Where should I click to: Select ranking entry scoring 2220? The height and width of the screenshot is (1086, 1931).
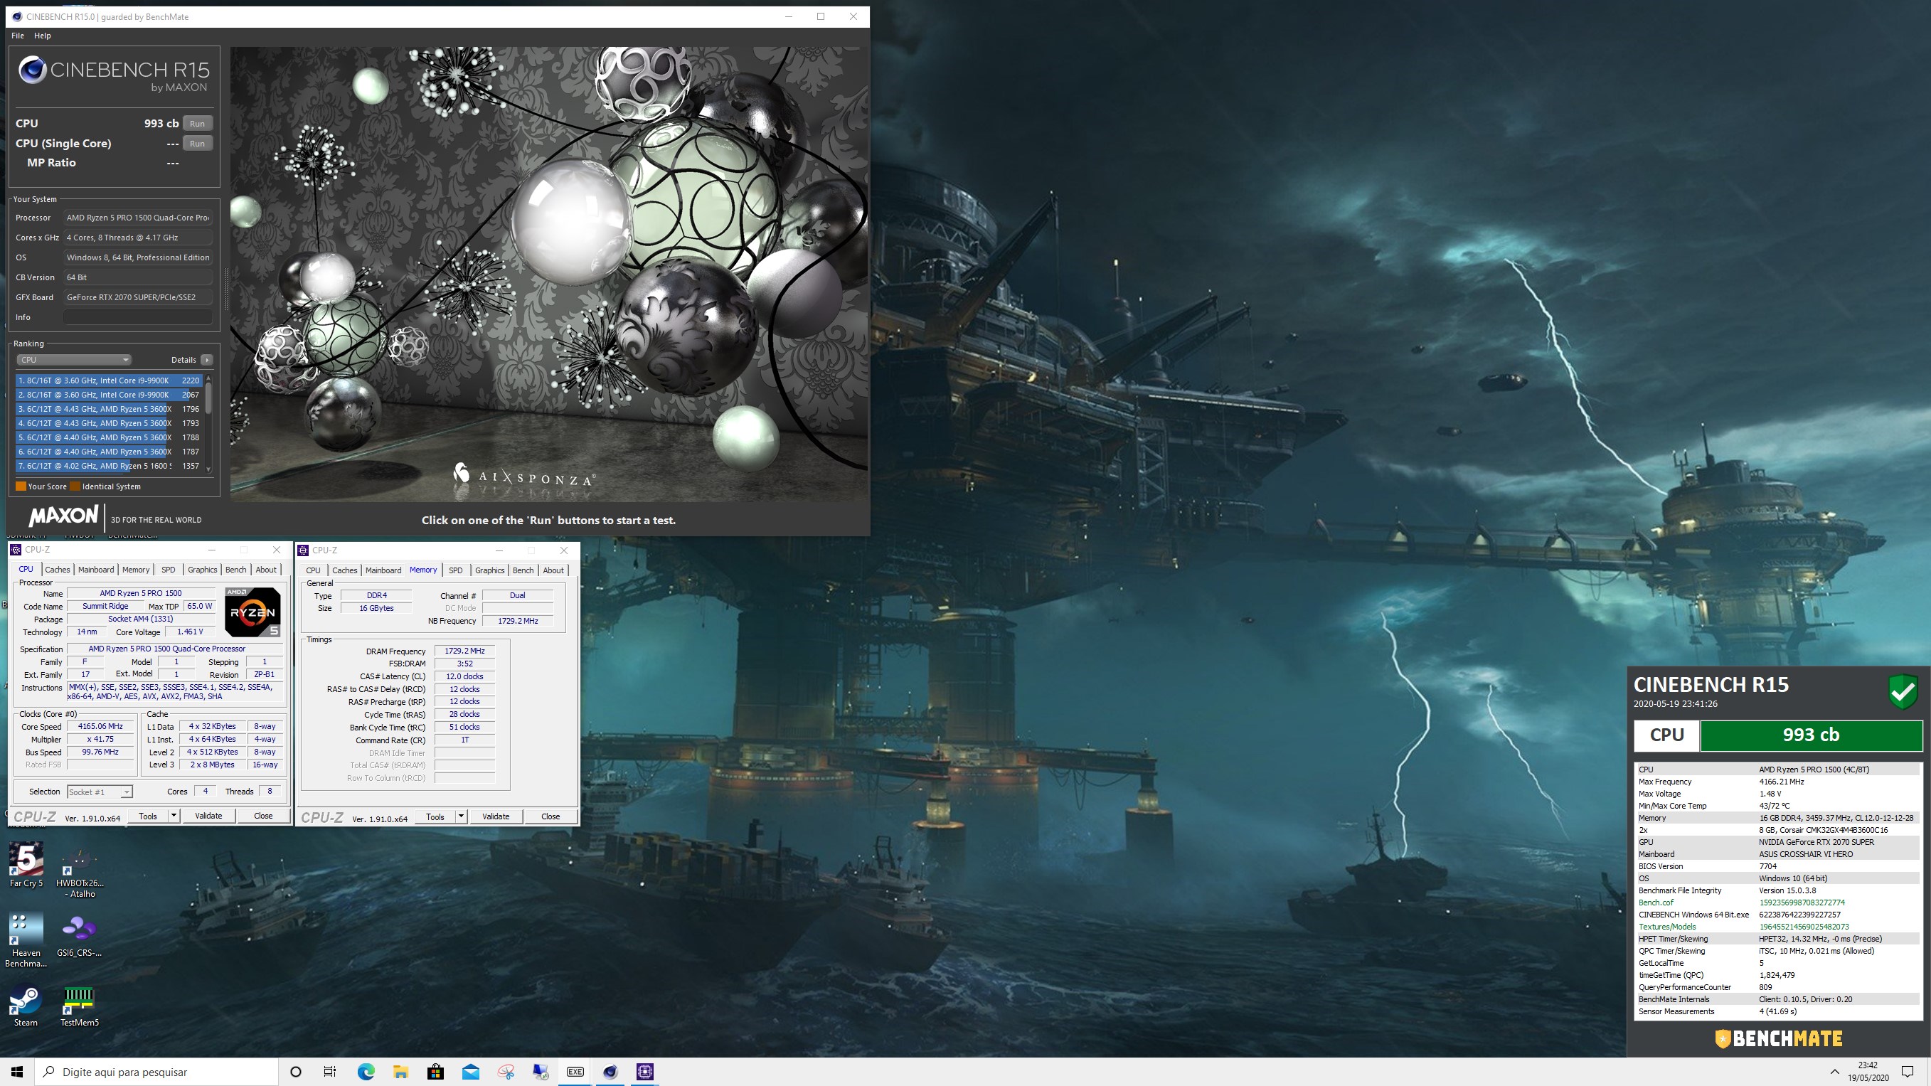109,380
